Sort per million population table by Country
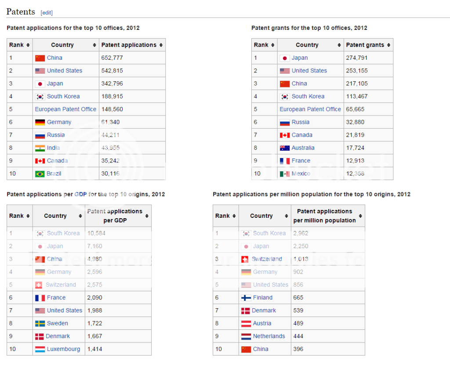The image size is (450, 368). pos(287,216)
